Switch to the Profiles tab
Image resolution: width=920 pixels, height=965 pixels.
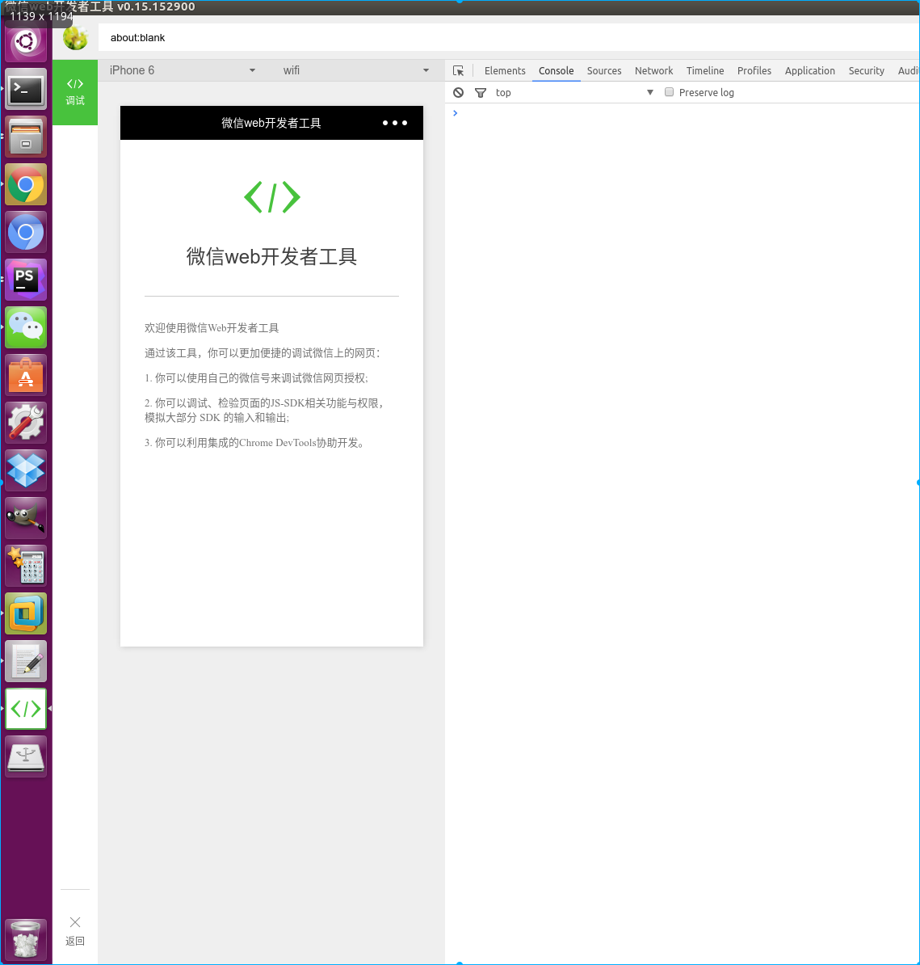tap(754, 71)
